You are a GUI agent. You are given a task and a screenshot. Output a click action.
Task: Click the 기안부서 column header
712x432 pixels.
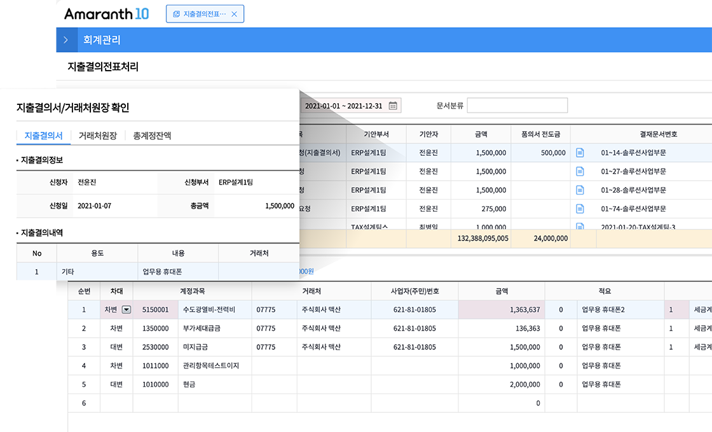pos(376,134)
